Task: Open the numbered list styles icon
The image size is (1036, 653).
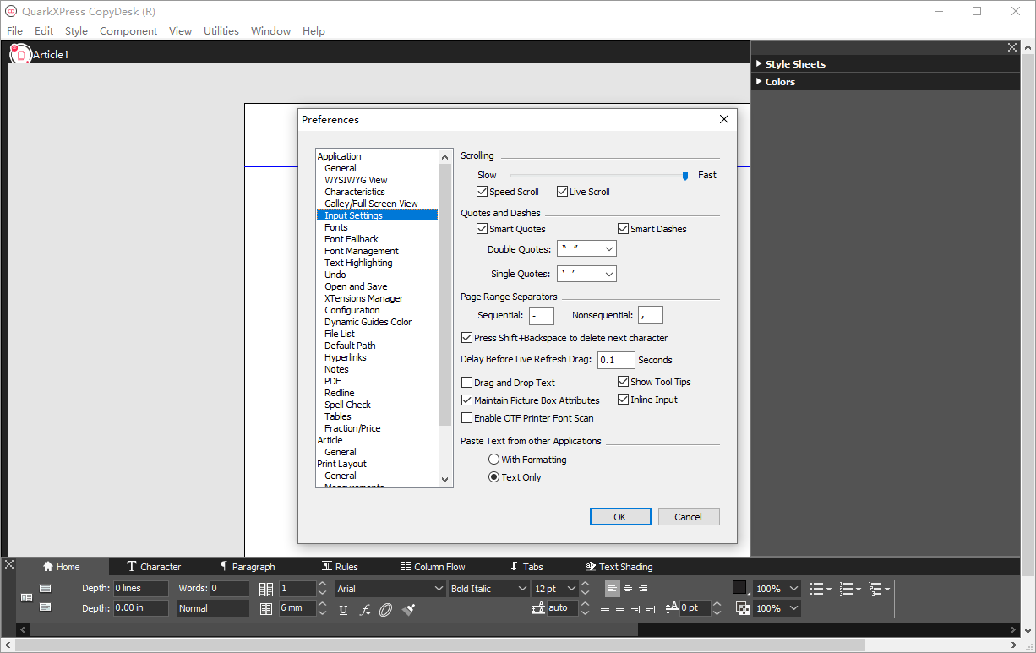Action: [x=850, y=588]
